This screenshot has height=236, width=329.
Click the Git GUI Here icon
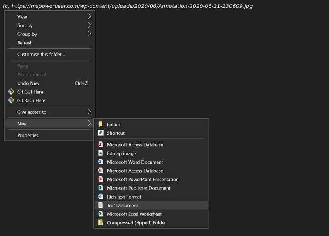[11, 92]
